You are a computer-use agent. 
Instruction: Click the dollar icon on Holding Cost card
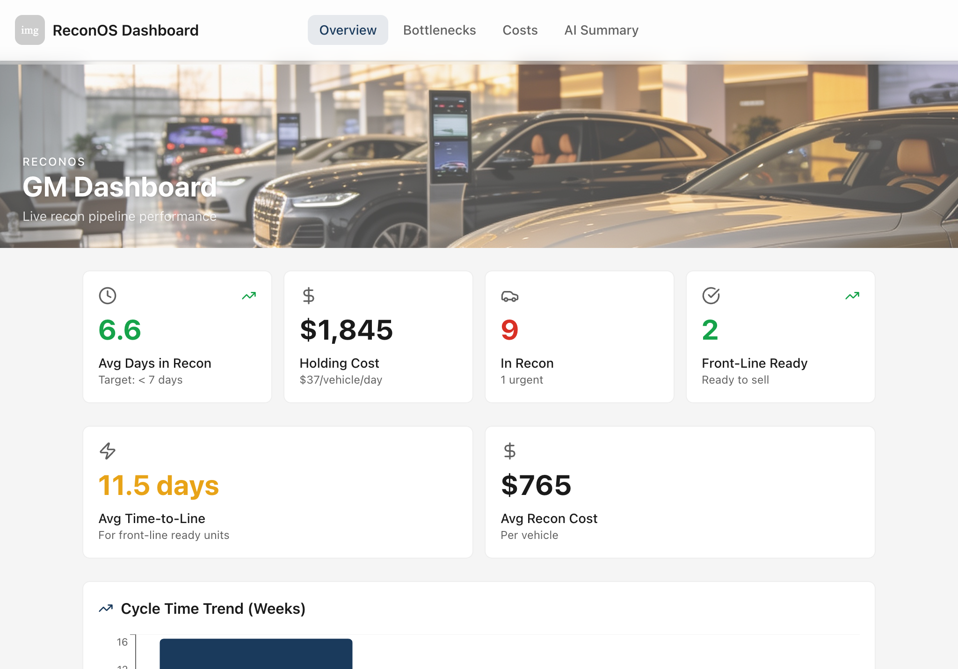pos(309,296)
